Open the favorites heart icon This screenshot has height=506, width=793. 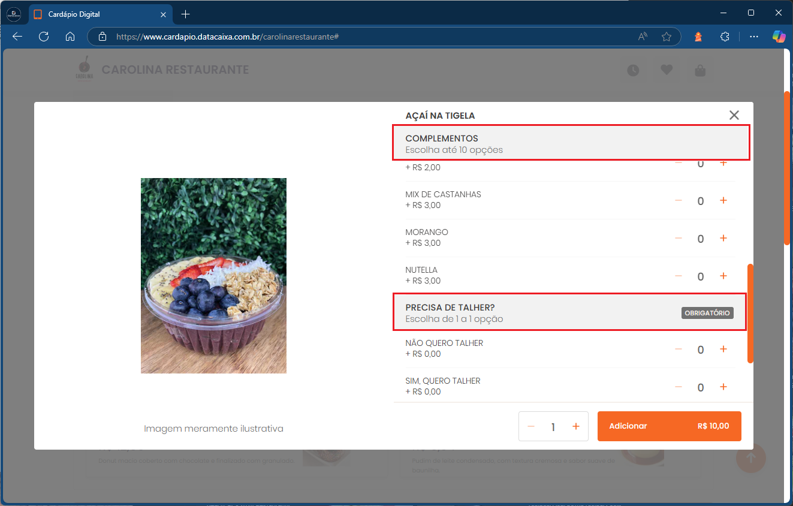click(x=667, y=70)
